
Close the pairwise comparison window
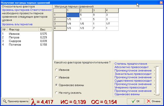tap(161, 3)
